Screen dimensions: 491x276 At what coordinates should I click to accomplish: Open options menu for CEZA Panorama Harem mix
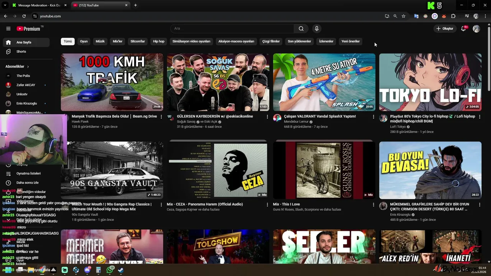click(x=267, y=205)
